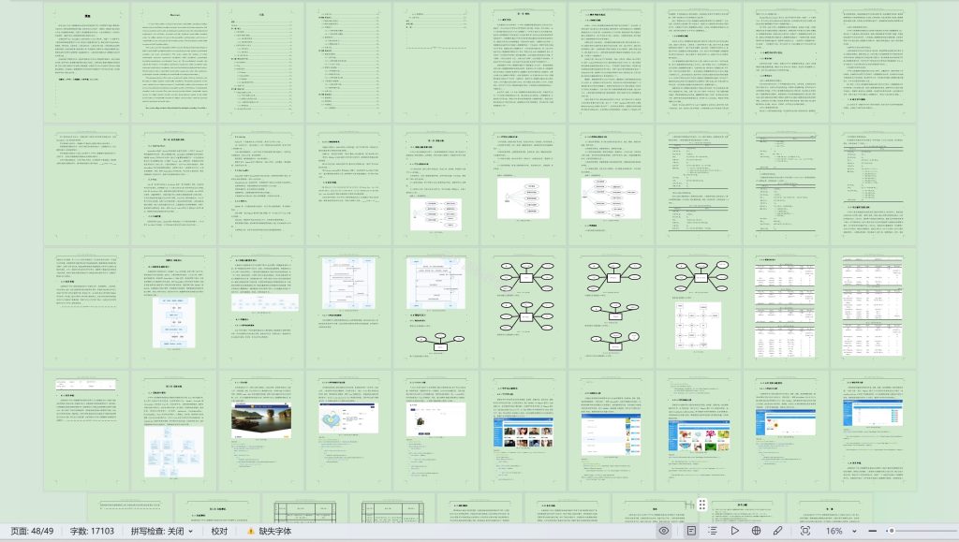Select page with landscape photo screenshot

click(261, 431)
